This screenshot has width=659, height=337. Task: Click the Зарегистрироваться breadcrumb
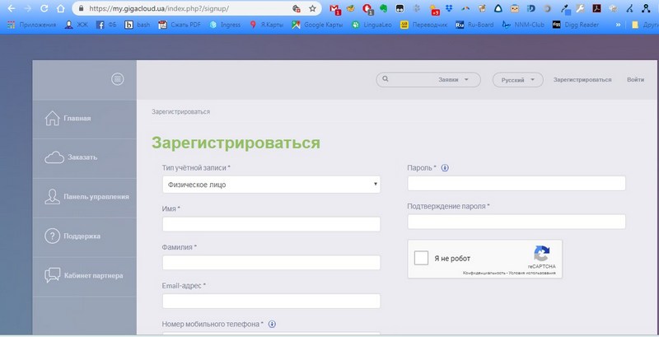[180, 112]
